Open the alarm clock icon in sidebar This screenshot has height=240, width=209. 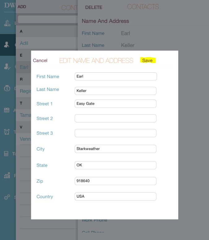pyautogui.click(x=7, y=132)
